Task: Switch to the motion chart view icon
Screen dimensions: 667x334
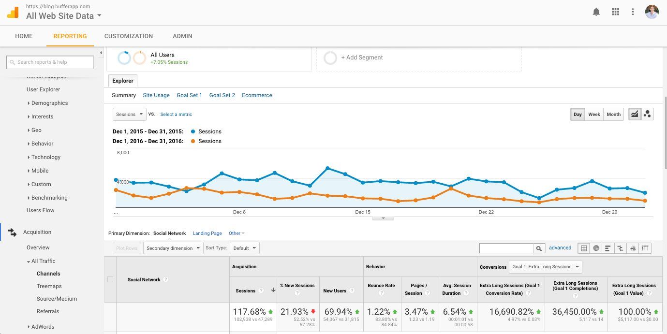Action: pos(647,114)
